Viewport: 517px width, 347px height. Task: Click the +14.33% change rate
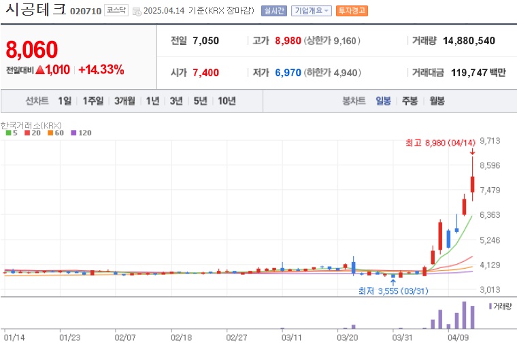(x=101, y=69)
